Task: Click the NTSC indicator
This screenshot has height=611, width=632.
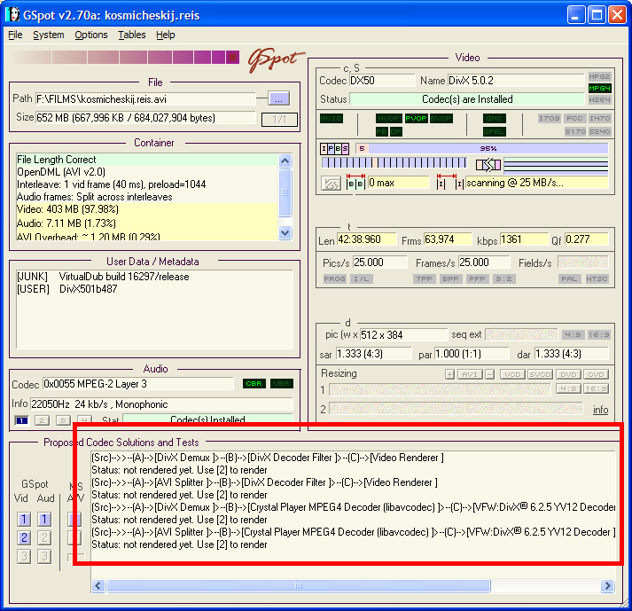Action: coord(597,278)
